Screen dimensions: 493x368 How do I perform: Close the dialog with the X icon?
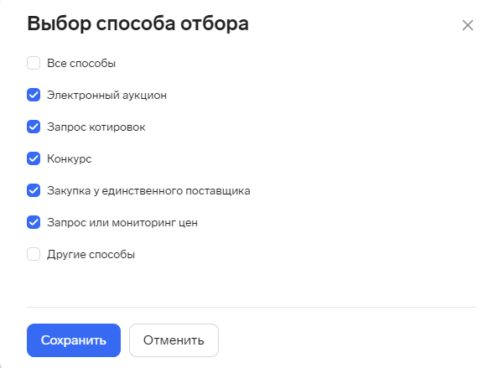(x=468, y=25)
